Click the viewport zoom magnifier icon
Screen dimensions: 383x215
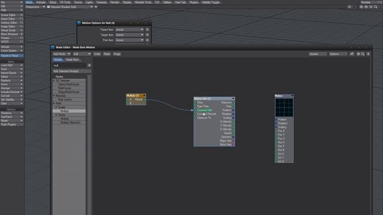[x=376, y=7]
